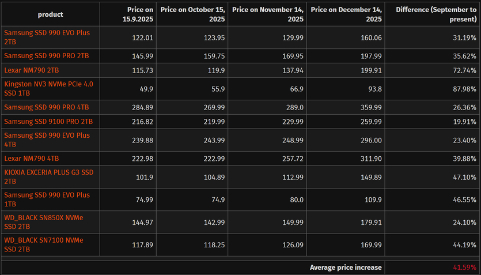Image resolution: width=481 pixels, height=275 pixels.
Task: Click the 'Price on October 15, 2025' header
Action: click(191, 14)
